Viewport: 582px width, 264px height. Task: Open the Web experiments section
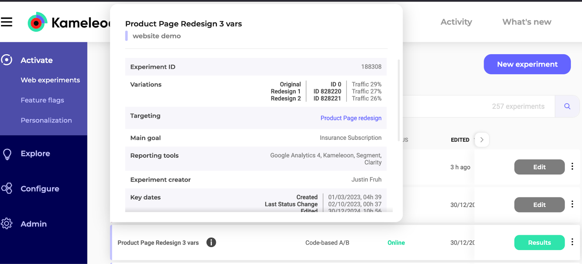pyautogui.click(x=50, y=80)
